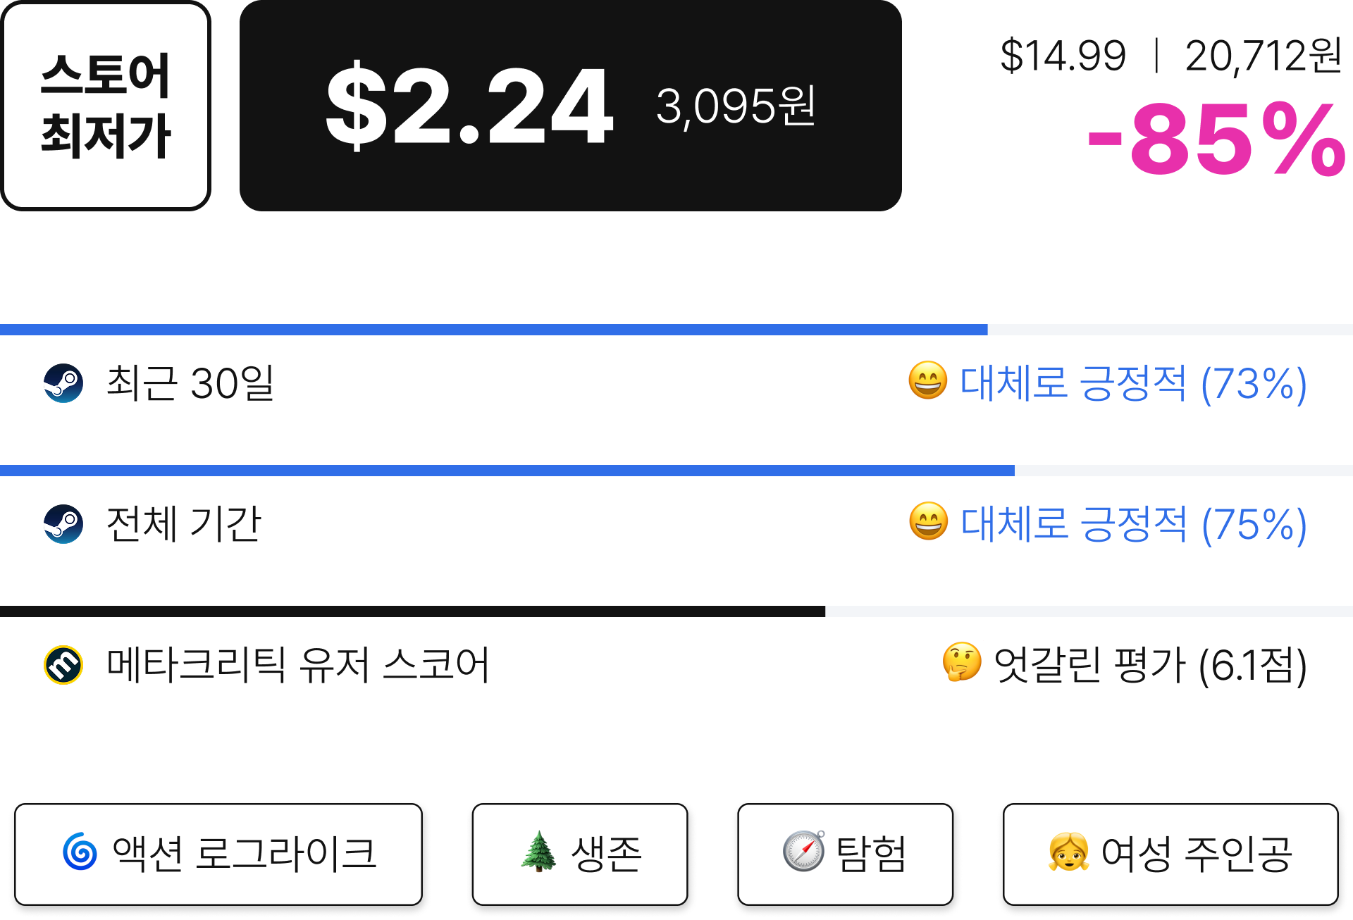Click the Steam icon beside 최근 30일
Image resolution: width=1353 pixels, height=920 pixels.
tap(63, 383)
